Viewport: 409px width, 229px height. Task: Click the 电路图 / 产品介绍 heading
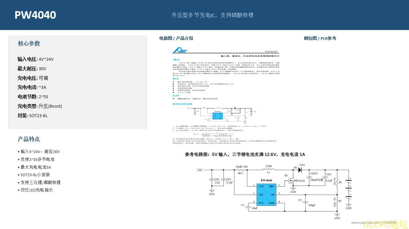pyautogui.click(x=176, y=38)
